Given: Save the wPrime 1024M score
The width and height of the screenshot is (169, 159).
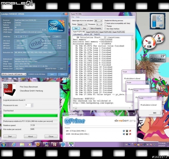Looking at the screenshot, I should [127, 134].
